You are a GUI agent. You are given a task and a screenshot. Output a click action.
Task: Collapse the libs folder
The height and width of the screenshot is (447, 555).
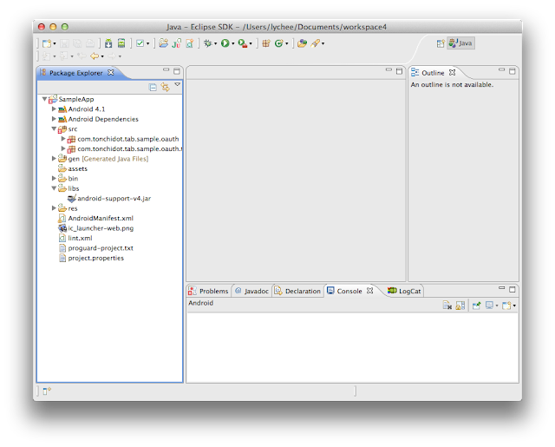pos(54,188)
